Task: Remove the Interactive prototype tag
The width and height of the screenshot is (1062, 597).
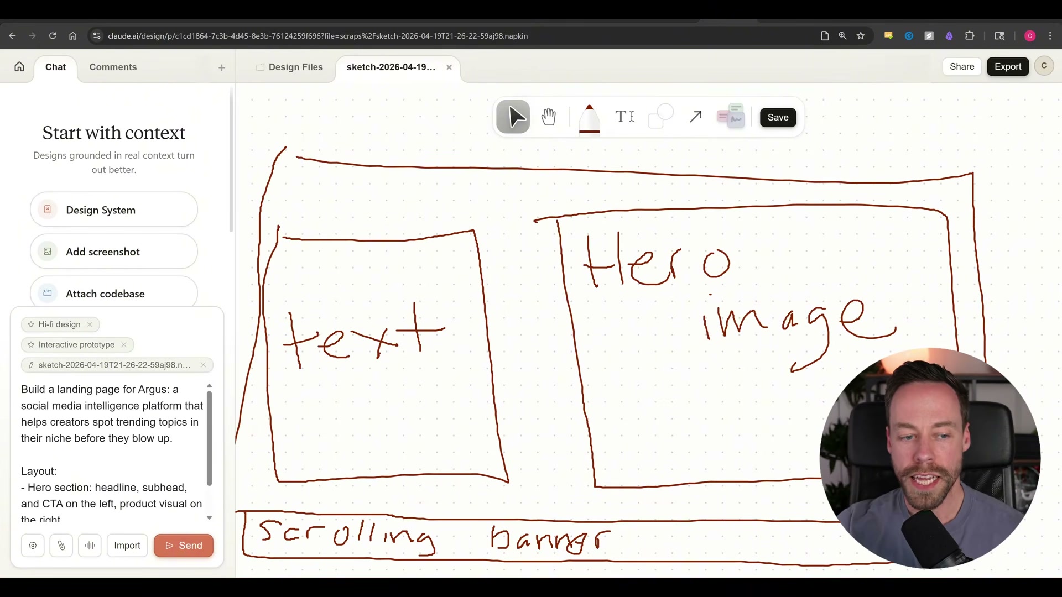Action: pyautogui.click(x=124, y=344)
